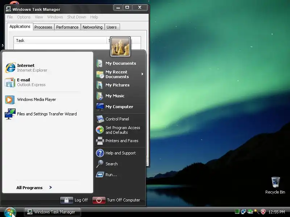Expand All Programs list

tap(34, 188)
